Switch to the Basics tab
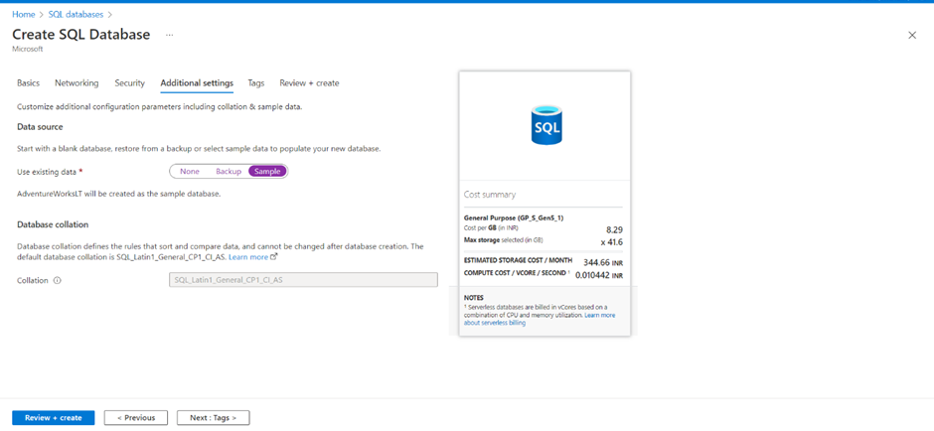The width and height of the screenshot is (934, 431). (x=29, y=83)
